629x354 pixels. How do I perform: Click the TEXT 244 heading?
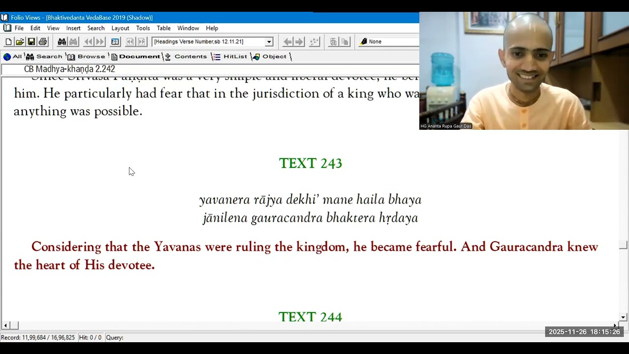coord(310,317)
